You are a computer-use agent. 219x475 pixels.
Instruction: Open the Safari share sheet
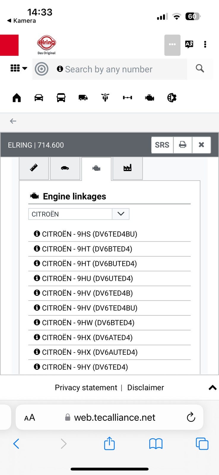(x=109, y=443)
